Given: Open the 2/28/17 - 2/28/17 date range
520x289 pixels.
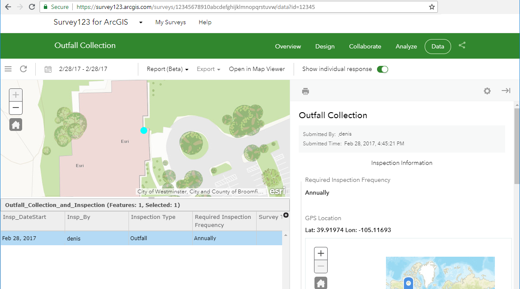Looking at the screenshot, I should (x=83, y=69).
